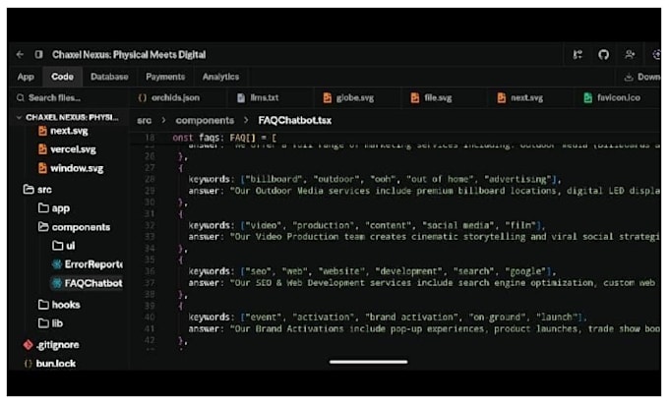
Task: Click the const faqs sticky header line
Action: pos(224,138)
